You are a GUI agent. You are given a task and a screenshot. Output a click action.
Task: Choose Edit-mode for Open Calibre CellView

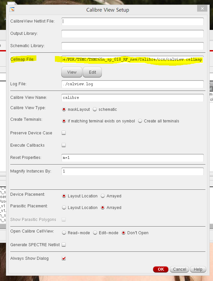[x=95, y=233]
